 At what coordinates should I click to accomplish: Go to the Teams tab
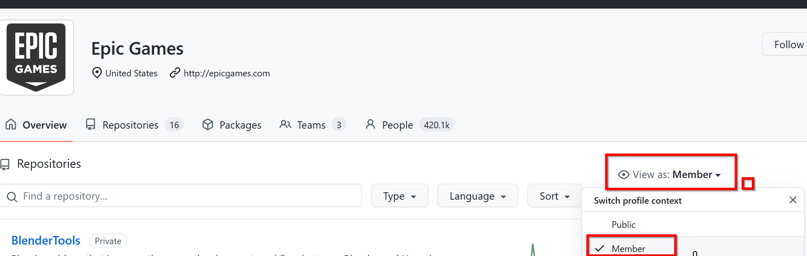pos(313,125)
